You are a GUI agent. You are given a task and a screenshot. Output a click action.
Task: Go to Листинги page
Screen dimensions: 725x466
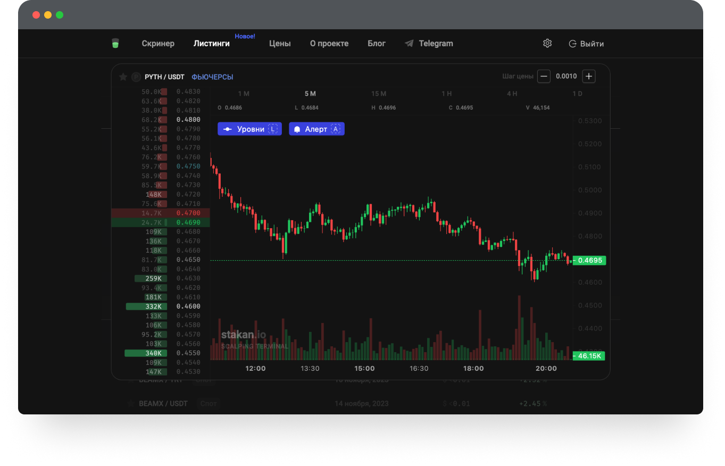(x=212, y=44)
